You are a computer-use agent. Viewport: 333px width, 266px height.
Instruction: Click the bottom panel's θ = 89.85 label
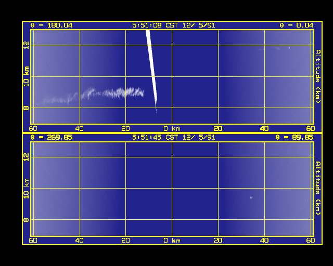pos(294,138)
